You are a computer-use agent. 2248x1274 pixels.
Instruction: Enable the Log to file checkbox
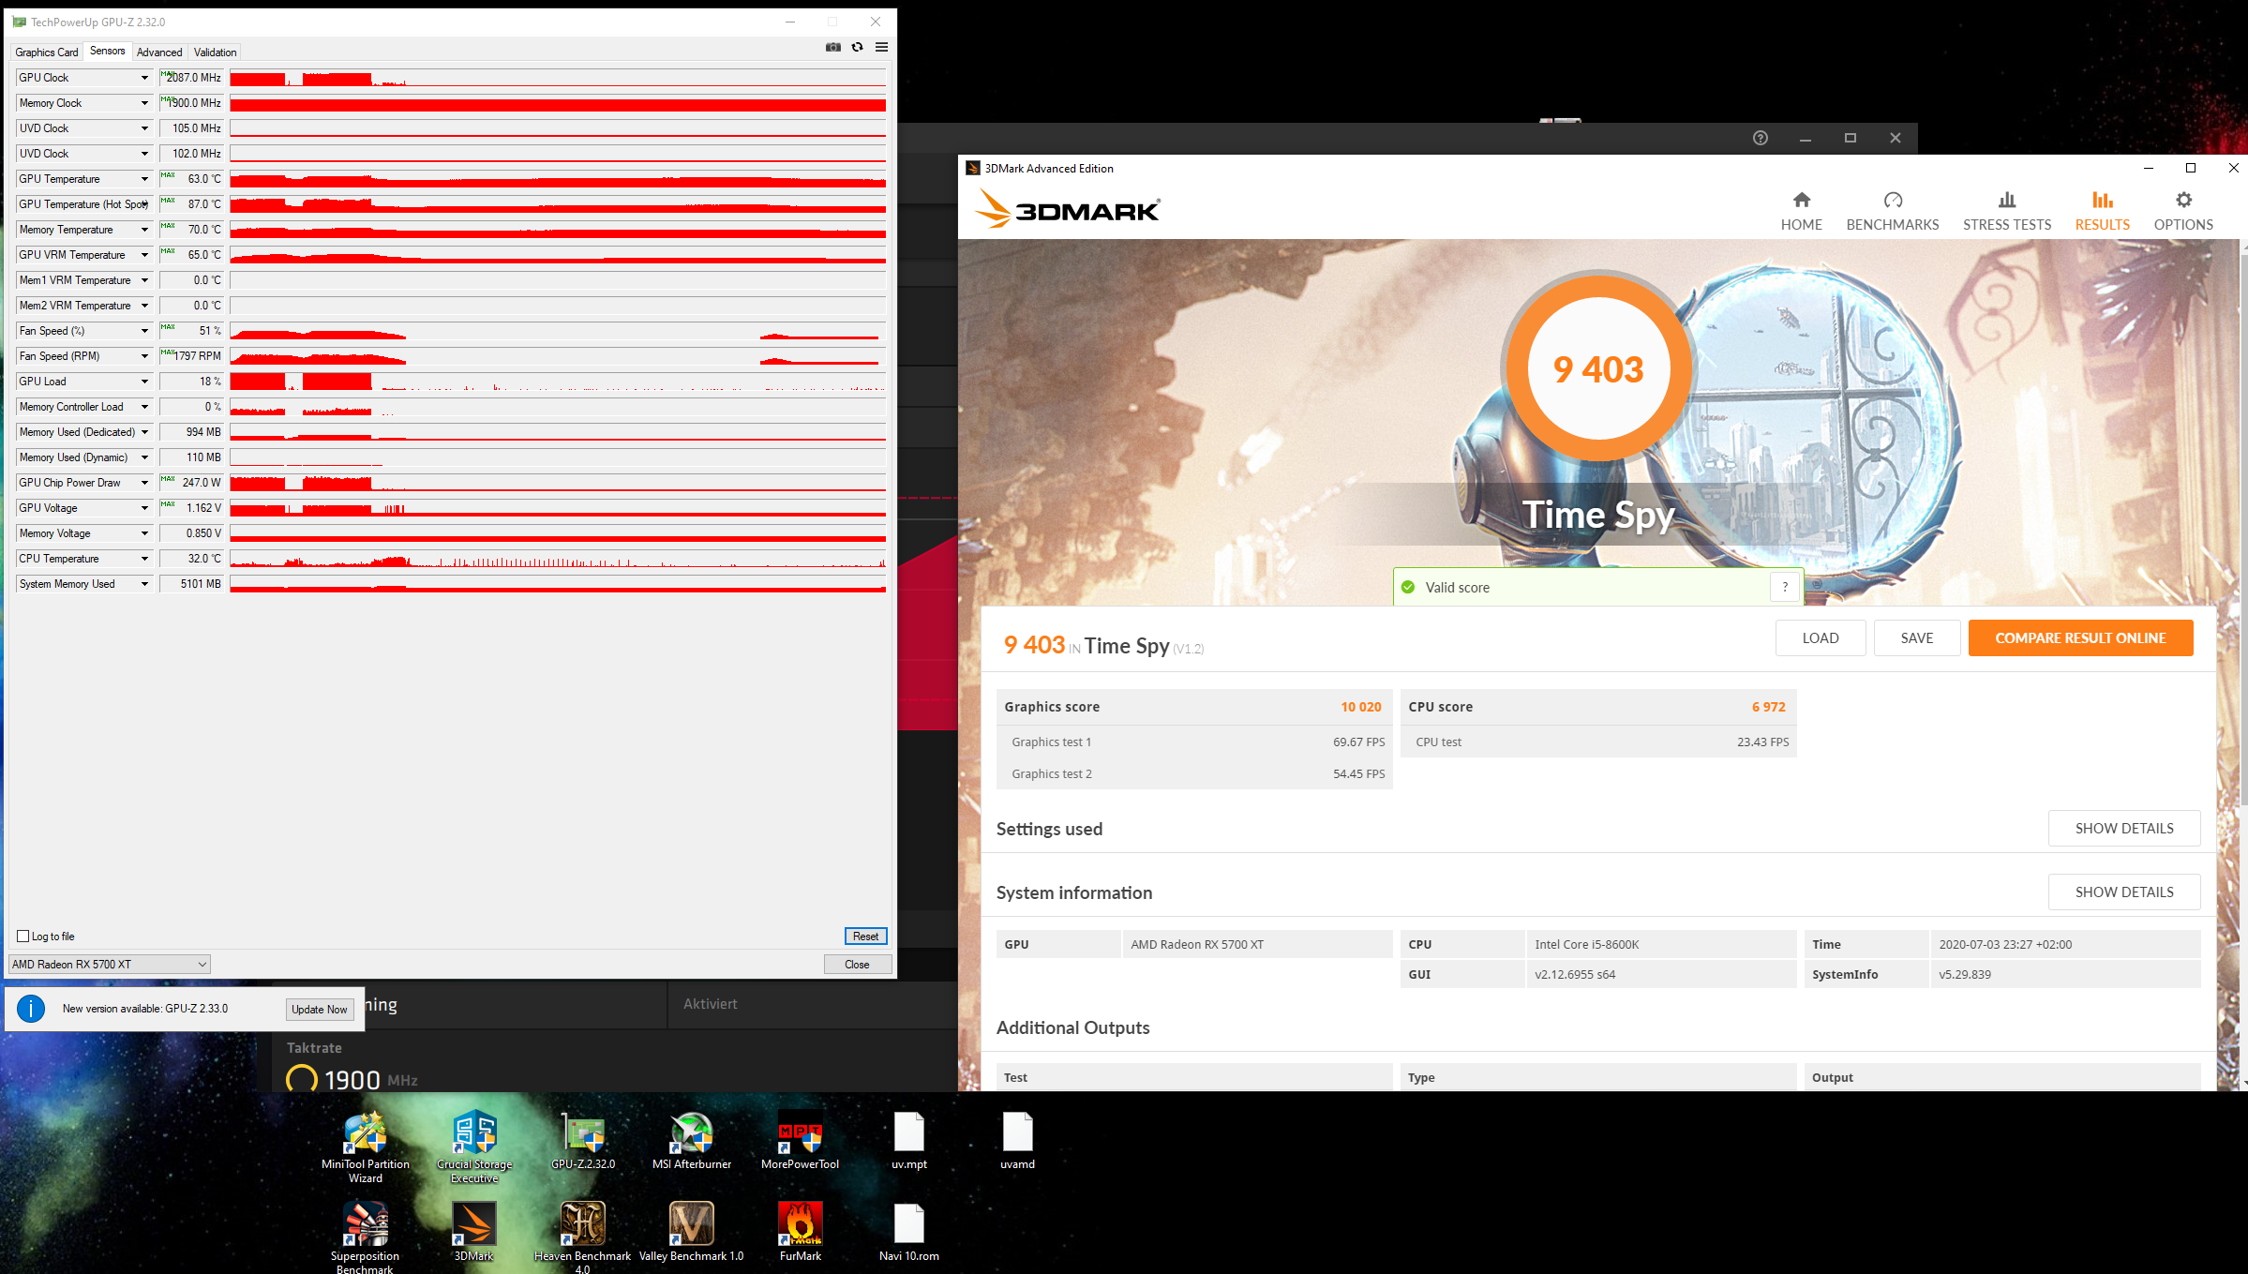coord(23,936)
